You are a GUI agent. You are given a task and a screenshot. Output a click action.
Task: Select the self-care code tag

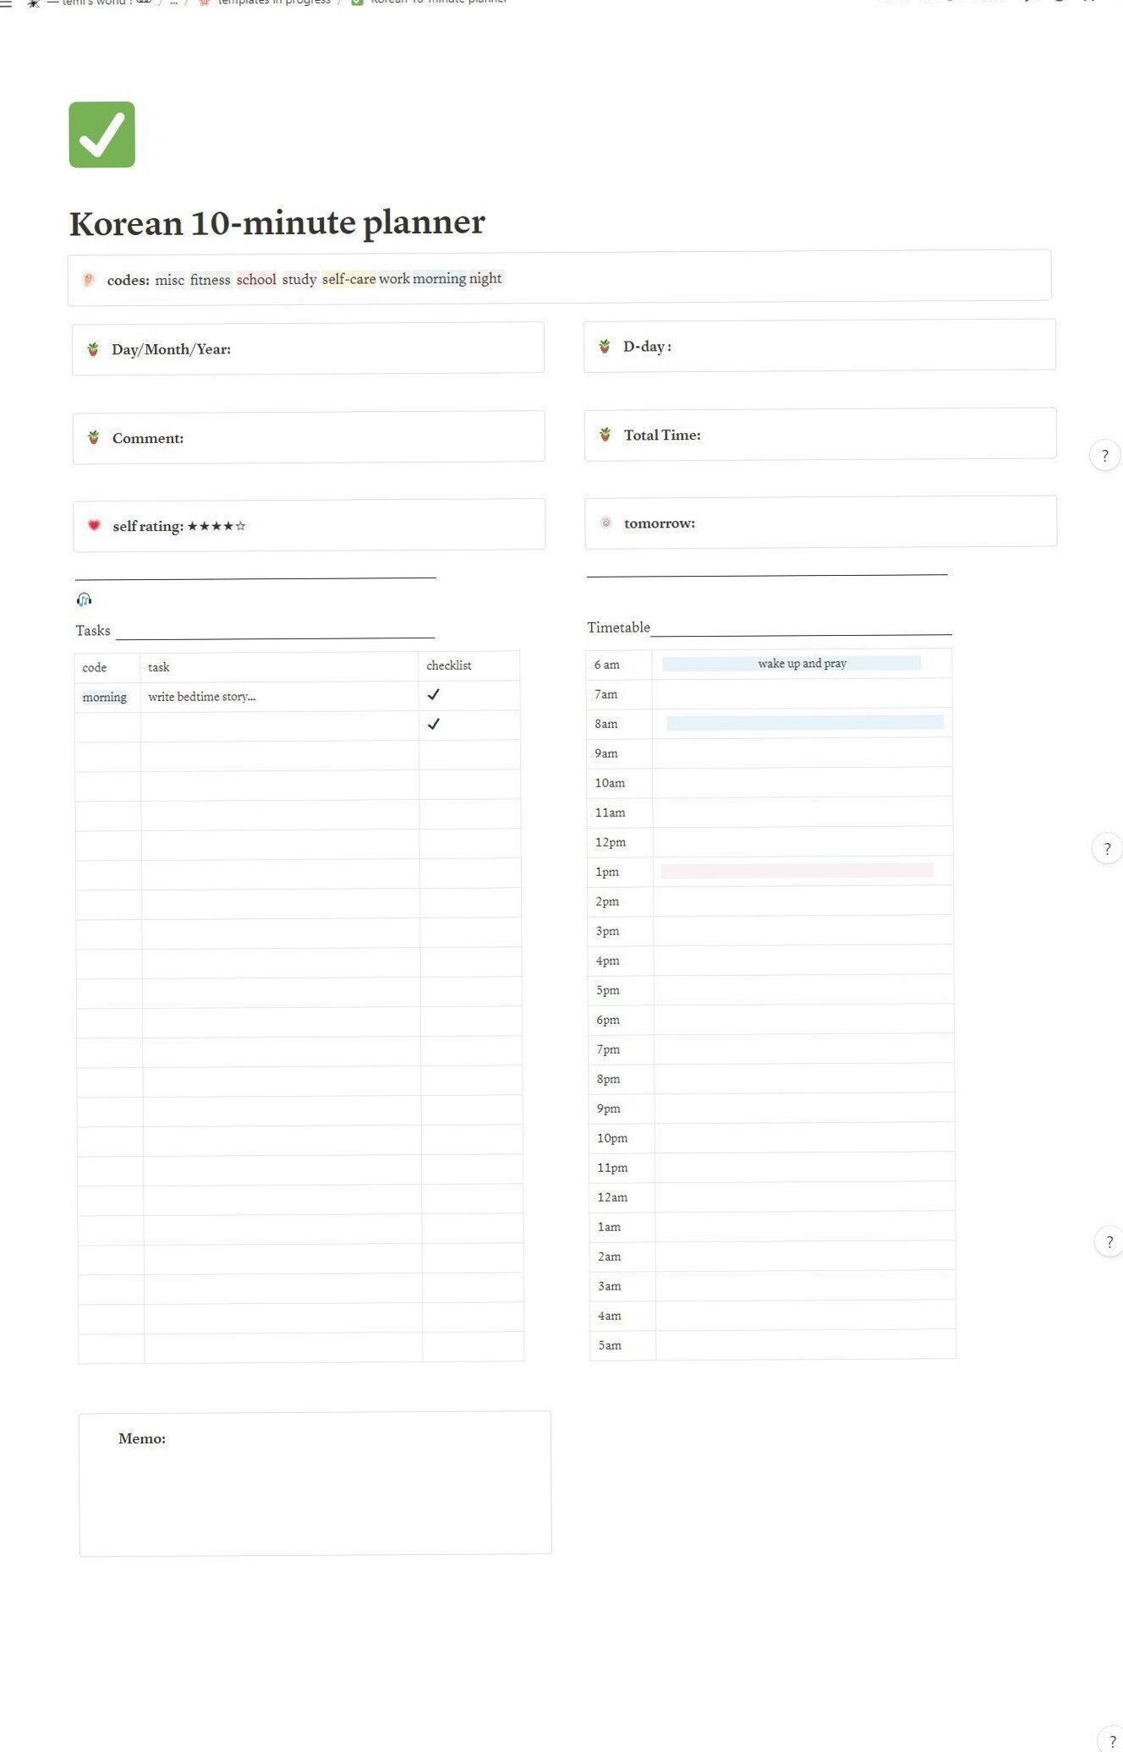(348, 279)
